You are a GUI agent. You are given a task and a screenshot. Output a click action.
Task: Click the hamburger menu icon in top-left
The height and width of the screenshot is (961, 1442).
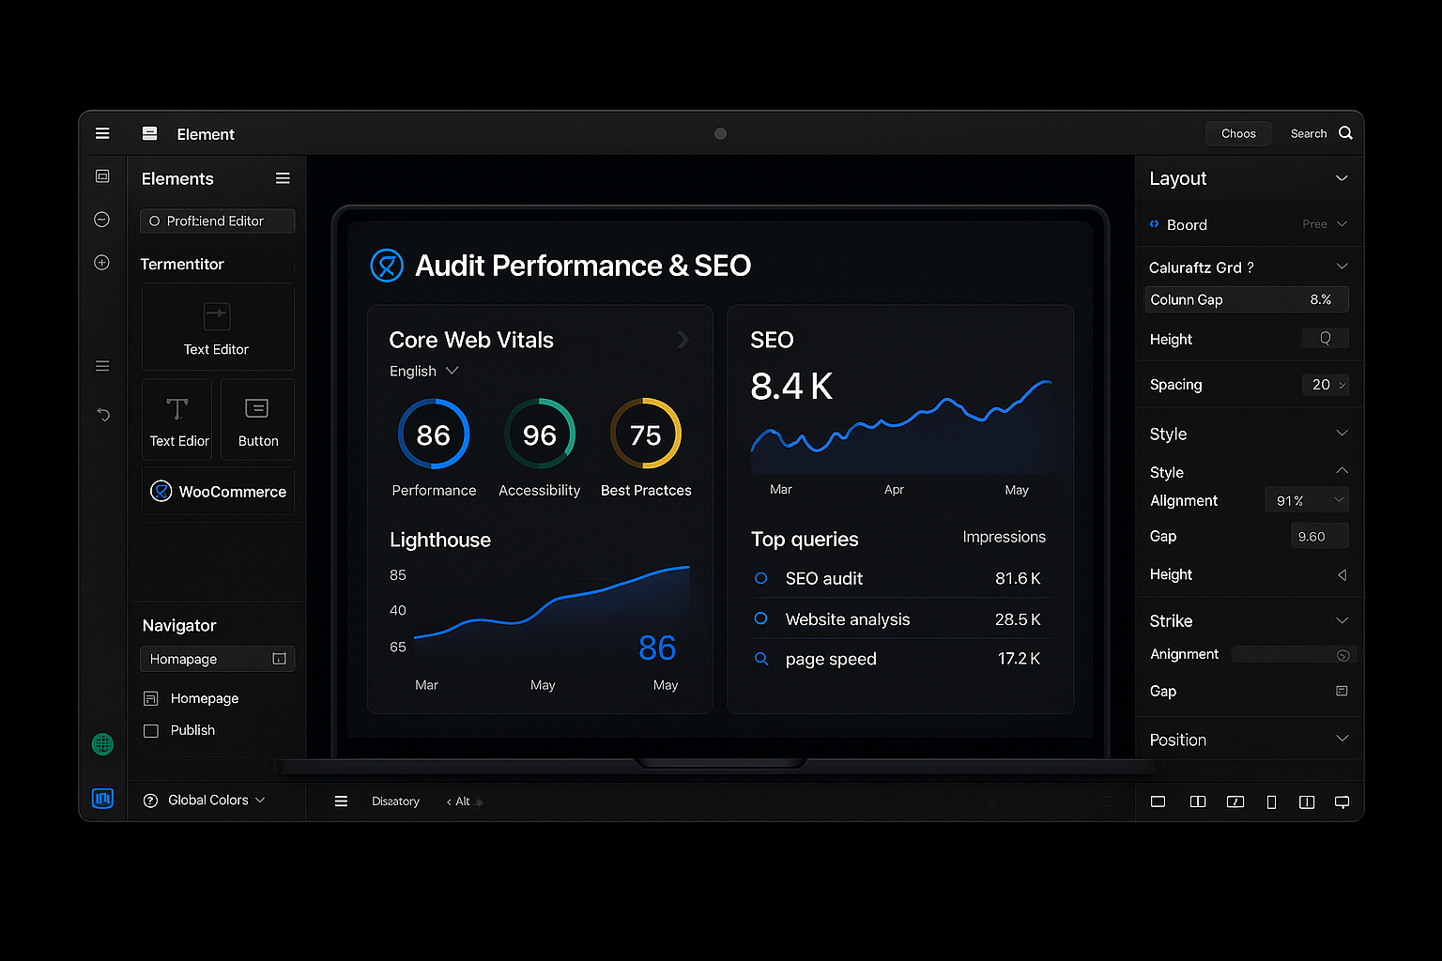[102, 133]
